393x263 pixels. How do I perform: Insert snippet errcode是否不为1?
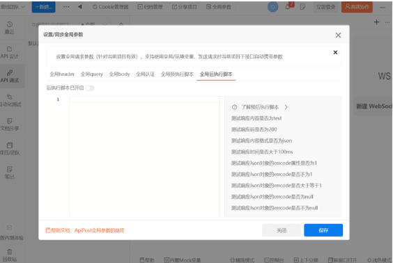tap(272, 175)
